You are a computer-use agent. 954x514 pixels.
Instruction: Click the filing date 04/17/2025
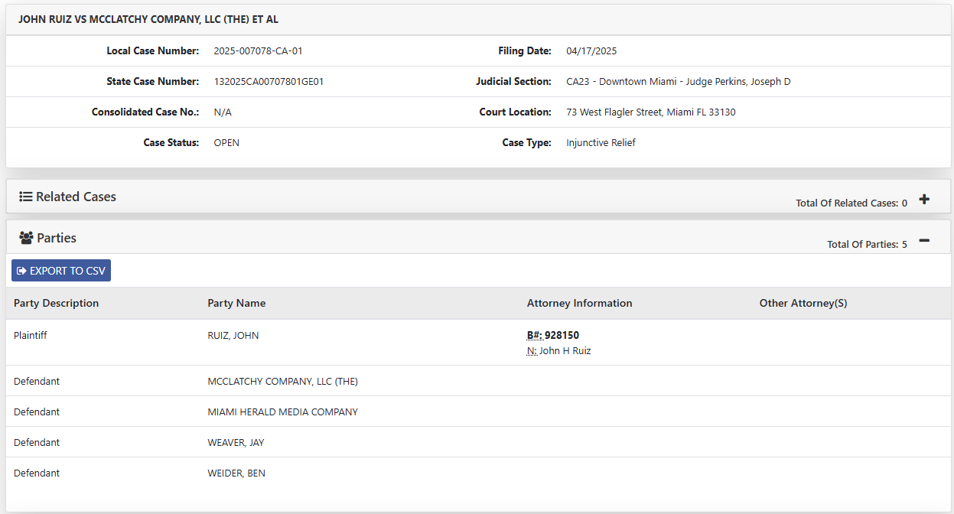point(591,50)
